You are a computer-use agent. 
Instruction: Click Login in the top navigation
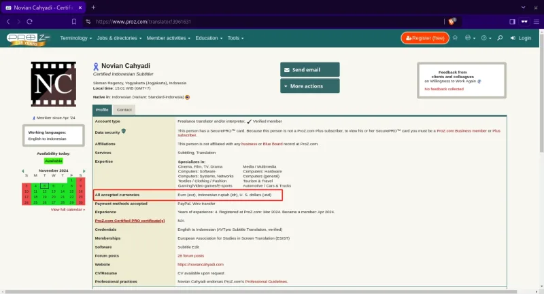521,38
